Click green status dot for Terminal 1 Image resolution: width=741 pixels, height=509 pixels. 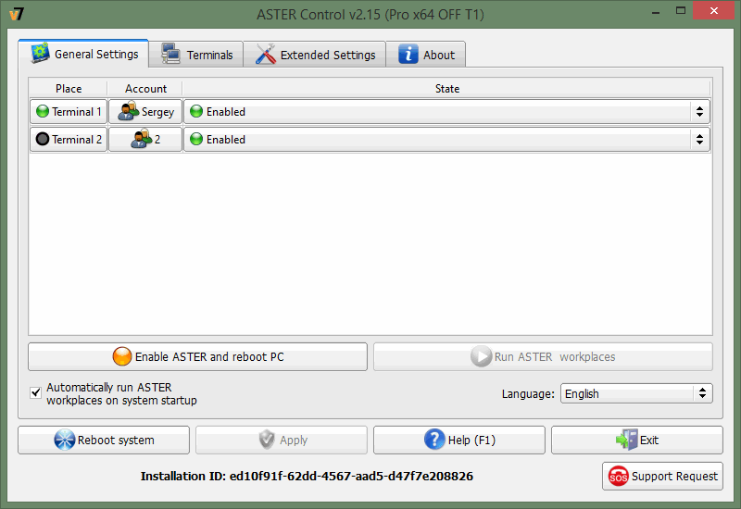point(43,111)
